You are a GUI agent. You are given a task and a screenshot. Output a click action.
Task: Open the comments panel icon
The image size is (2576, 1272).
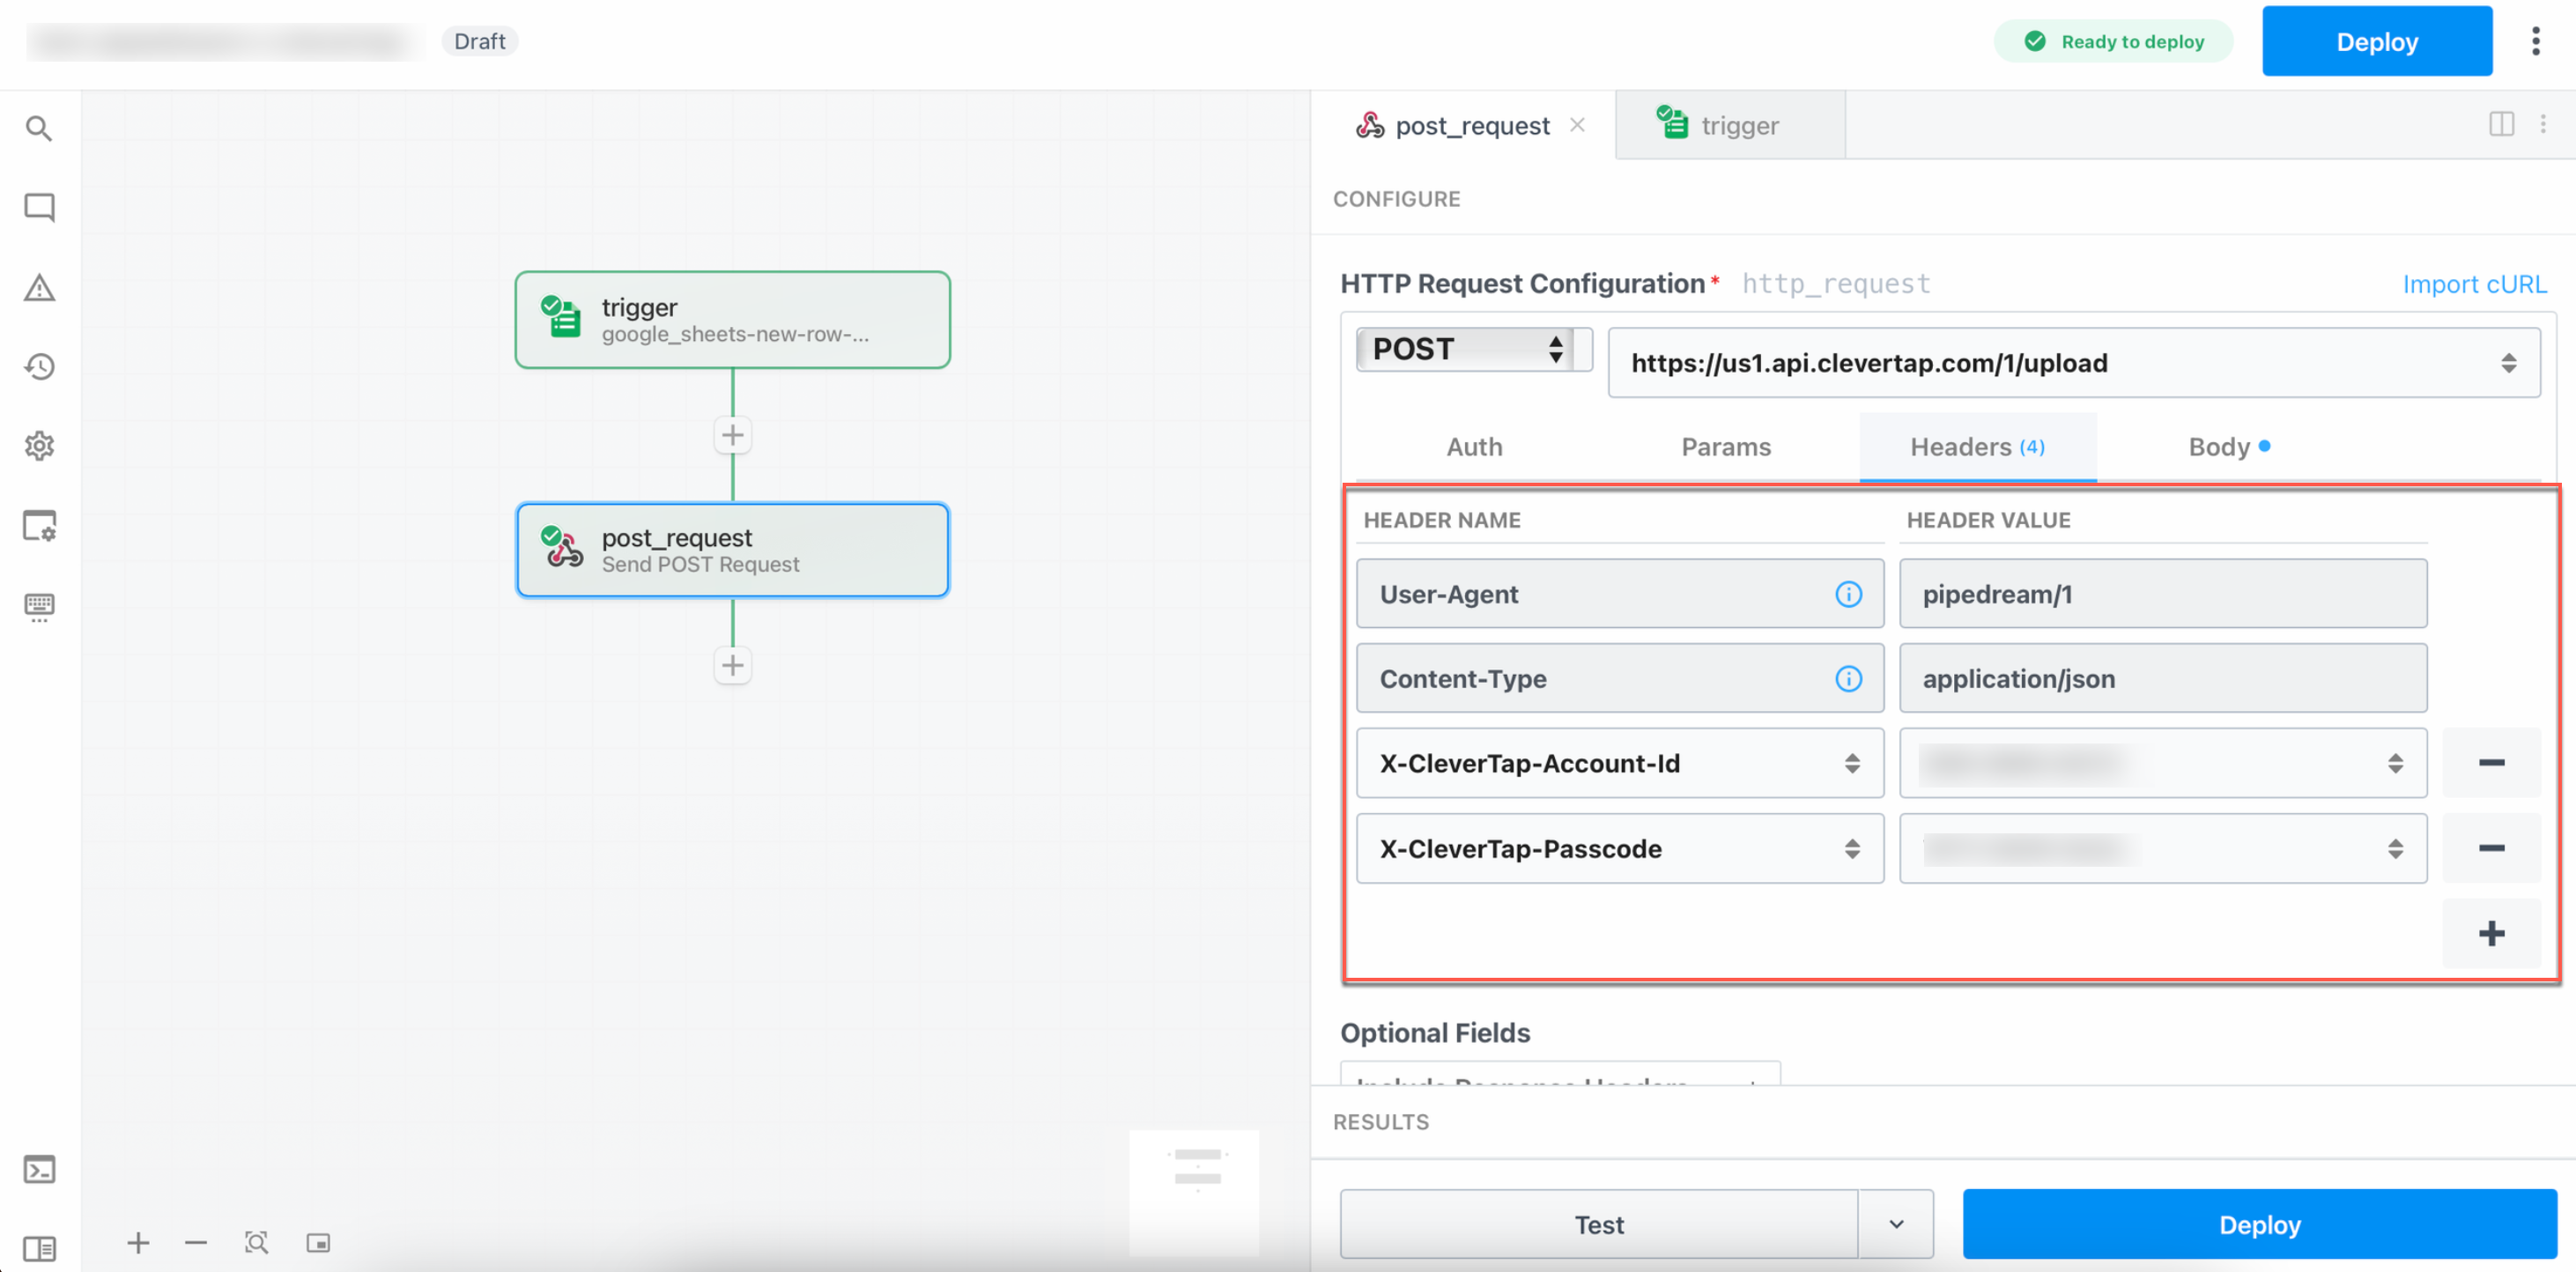(39, 207)
